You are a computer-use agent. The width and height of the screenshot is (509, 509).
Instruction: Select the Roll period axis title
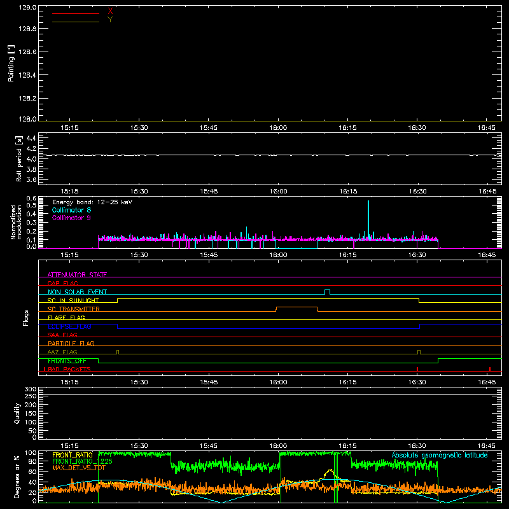click(x=18, y=158)
